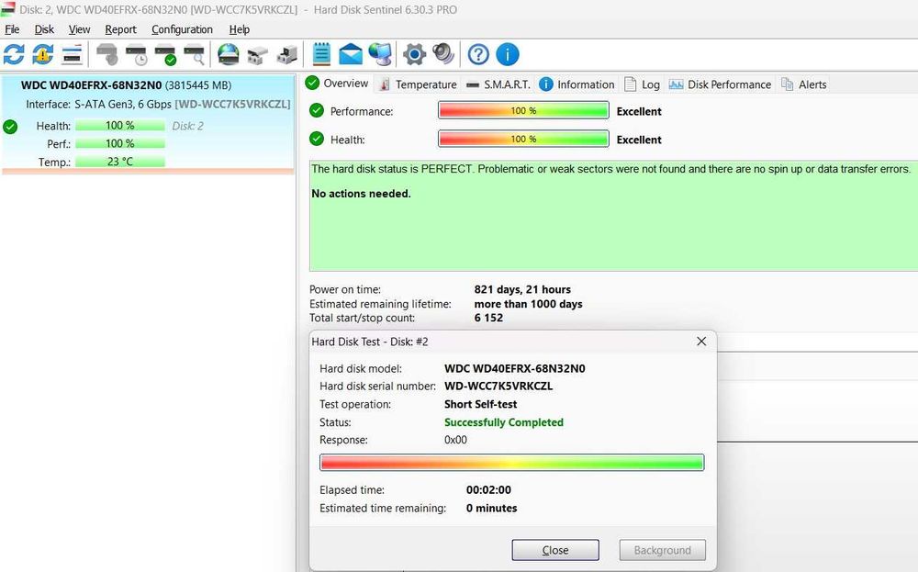Screen dimensions: 918x572
Task: Click the sidebar Perf. 100 % bar
Action: point(120,143)
